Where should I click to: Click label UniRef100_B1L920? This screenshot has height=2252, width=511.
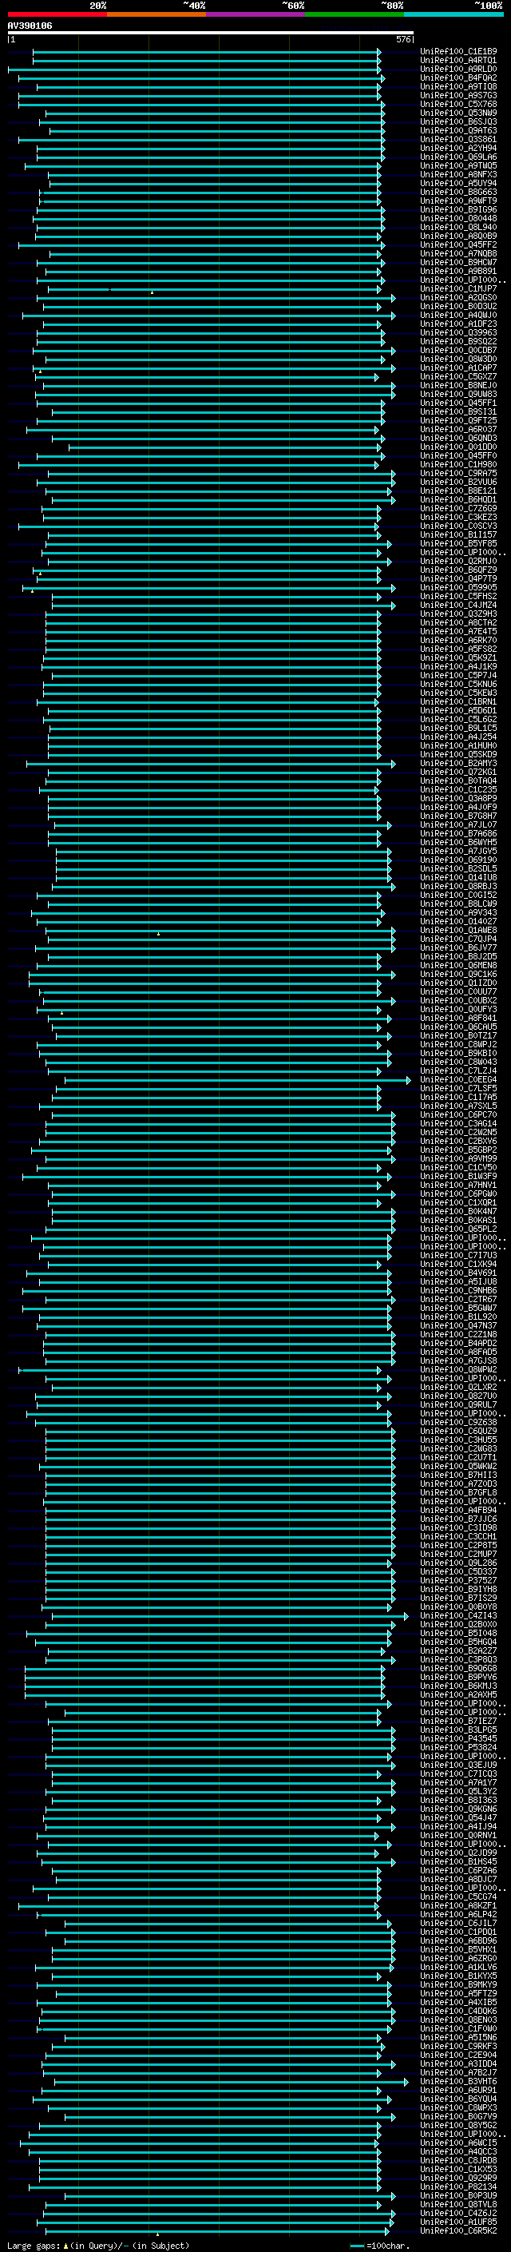coord(458,1317)
